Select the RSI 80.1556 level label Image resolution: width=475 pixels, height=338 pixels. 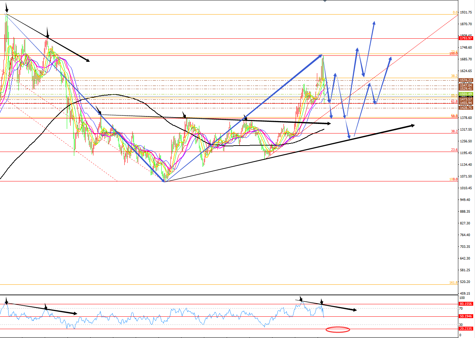(465, 304)
